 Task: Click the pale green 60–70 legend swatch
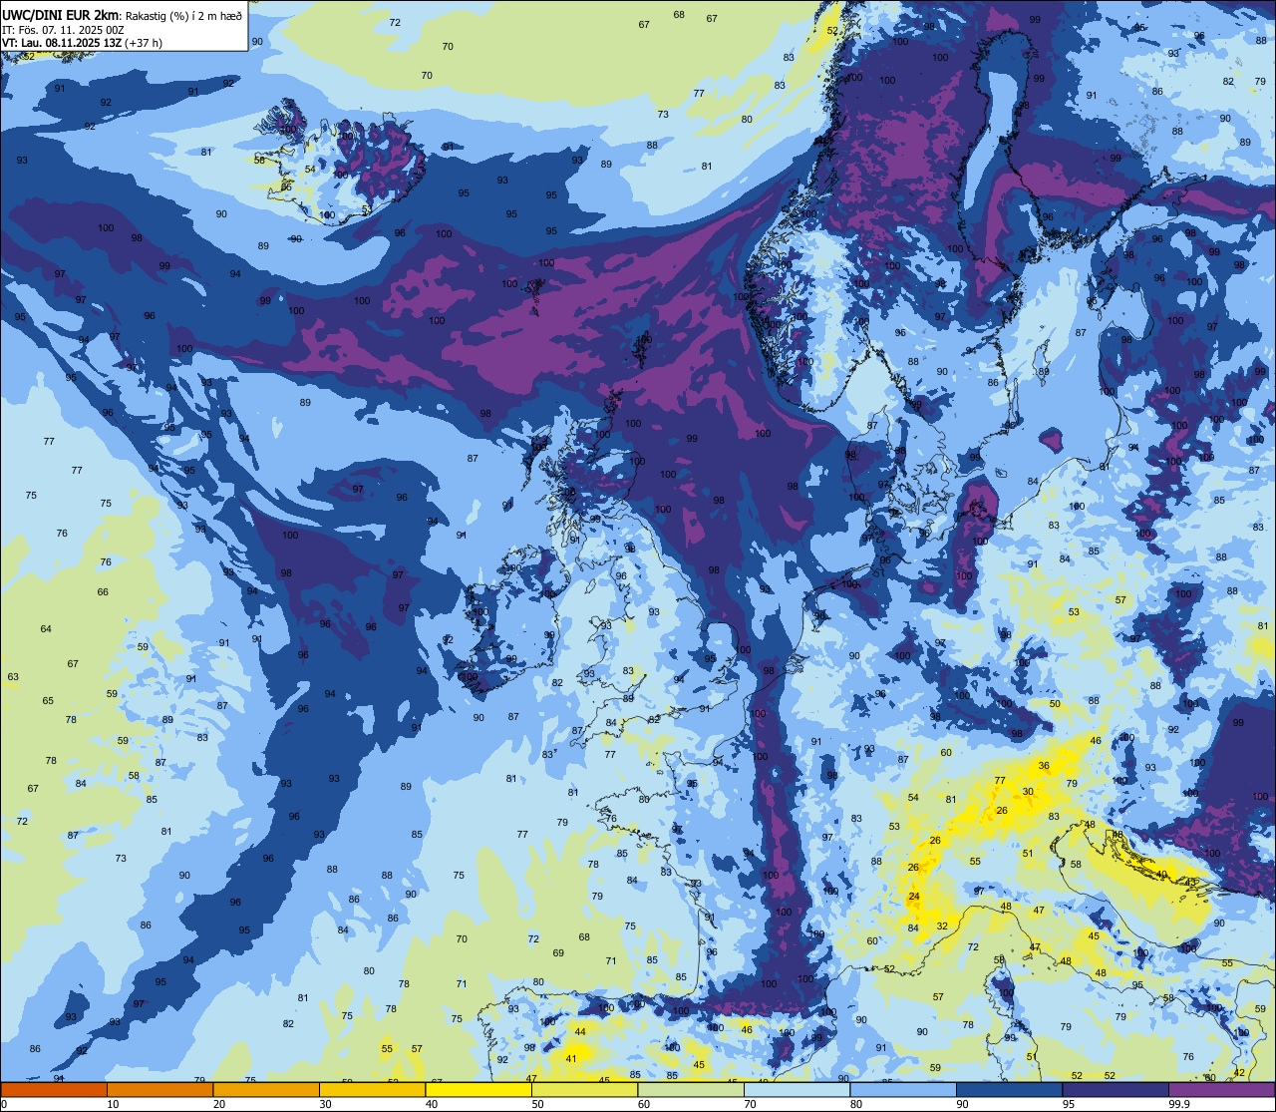click(x=691, y=1089)
